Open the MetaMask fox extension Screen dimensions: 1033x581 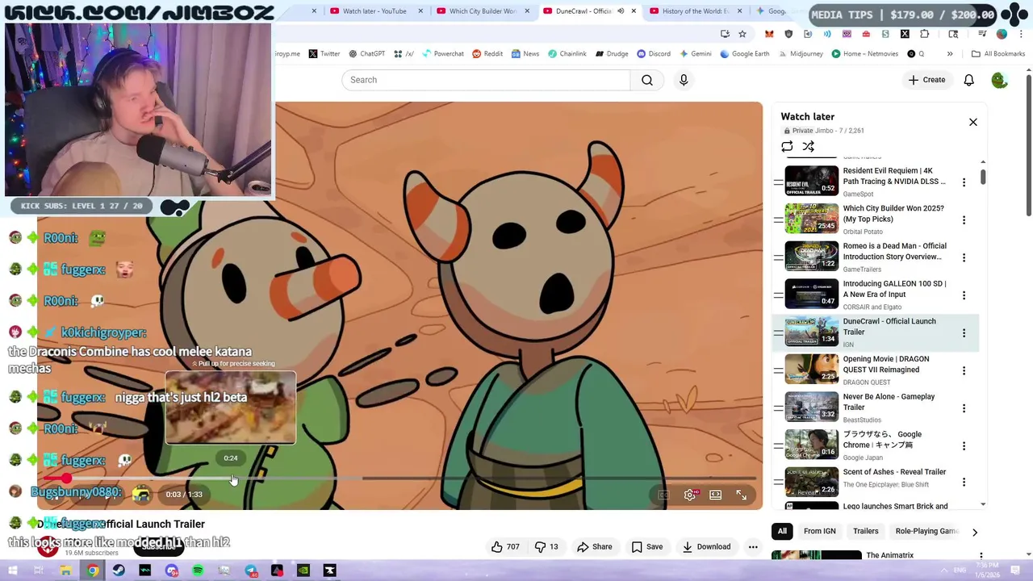tap(769, 34)
